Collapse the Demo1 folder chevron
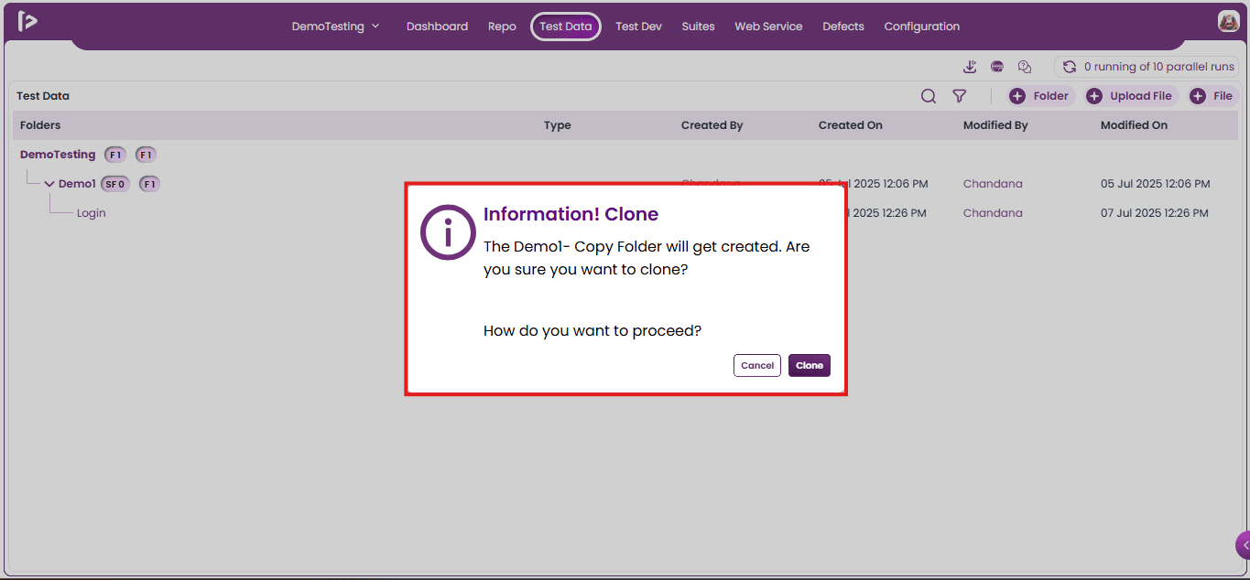This screenshot has width=1250, height=580. (49, 184)
